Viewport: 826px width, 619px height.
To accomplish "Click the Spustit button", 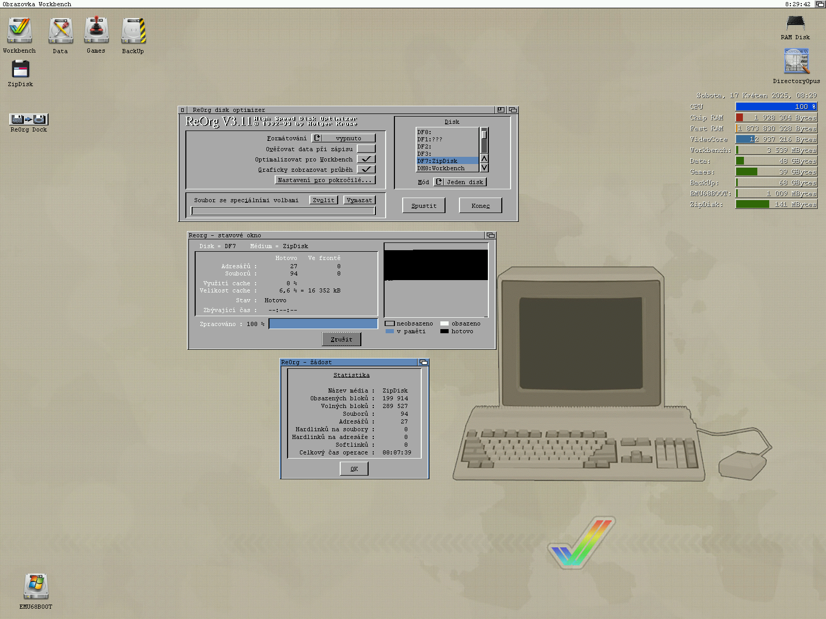I will tap(423, 205).
